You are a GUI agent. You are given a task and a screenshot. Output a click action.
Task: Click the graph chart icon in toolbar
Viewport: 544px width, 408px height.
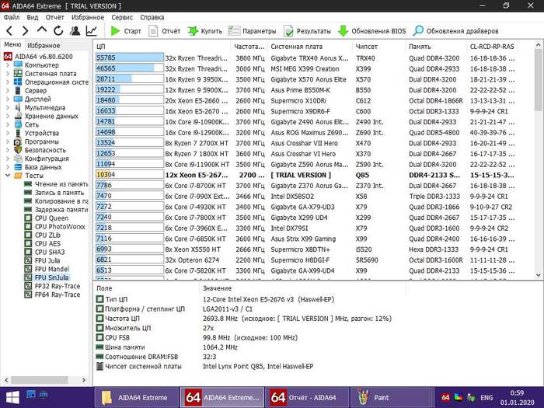coord(92,31)
